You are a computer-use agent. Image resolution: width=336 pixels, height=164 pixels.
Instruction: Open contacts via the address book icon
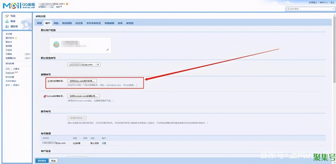(x=7, y=27)
